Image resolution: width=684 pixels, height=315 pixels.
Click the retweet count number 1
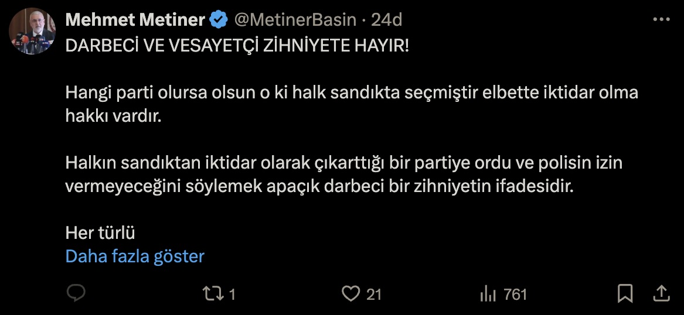[x=232, y=294]
